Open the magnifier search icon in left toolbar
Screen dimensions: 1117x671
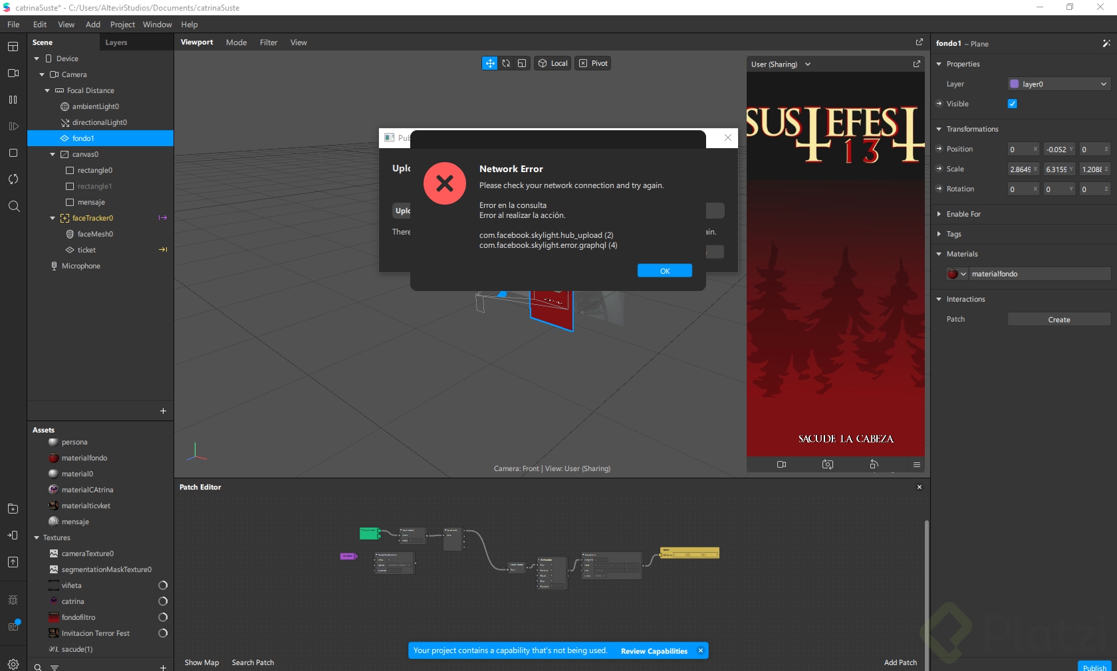[13, 206]
